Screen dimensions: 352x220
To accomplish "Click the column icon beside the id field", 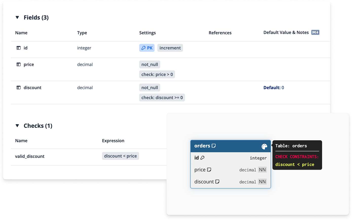I will pyautogui.click(x=18, y=48).
